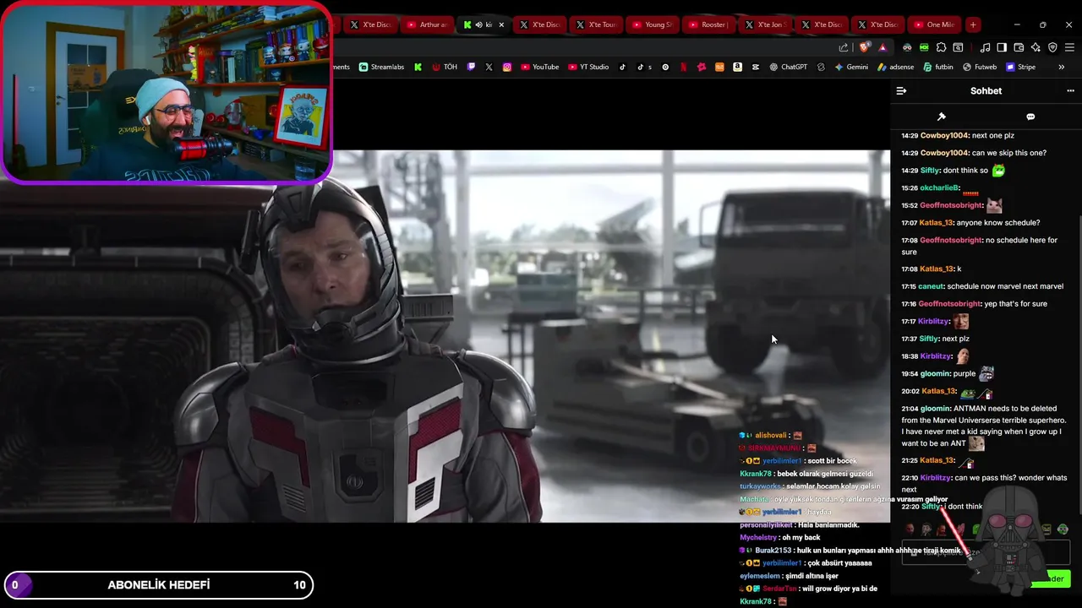Open the ChatGPT bookmark

pyautogui.click(x=788, y=67)
